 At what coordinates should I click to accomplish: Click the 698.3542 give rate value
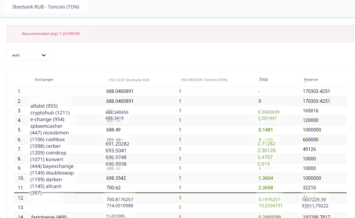coord(116,178)
